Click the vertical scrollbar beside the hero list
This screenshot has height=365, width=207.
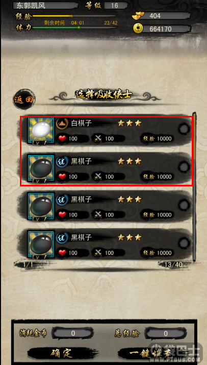[x=194, y=187]
